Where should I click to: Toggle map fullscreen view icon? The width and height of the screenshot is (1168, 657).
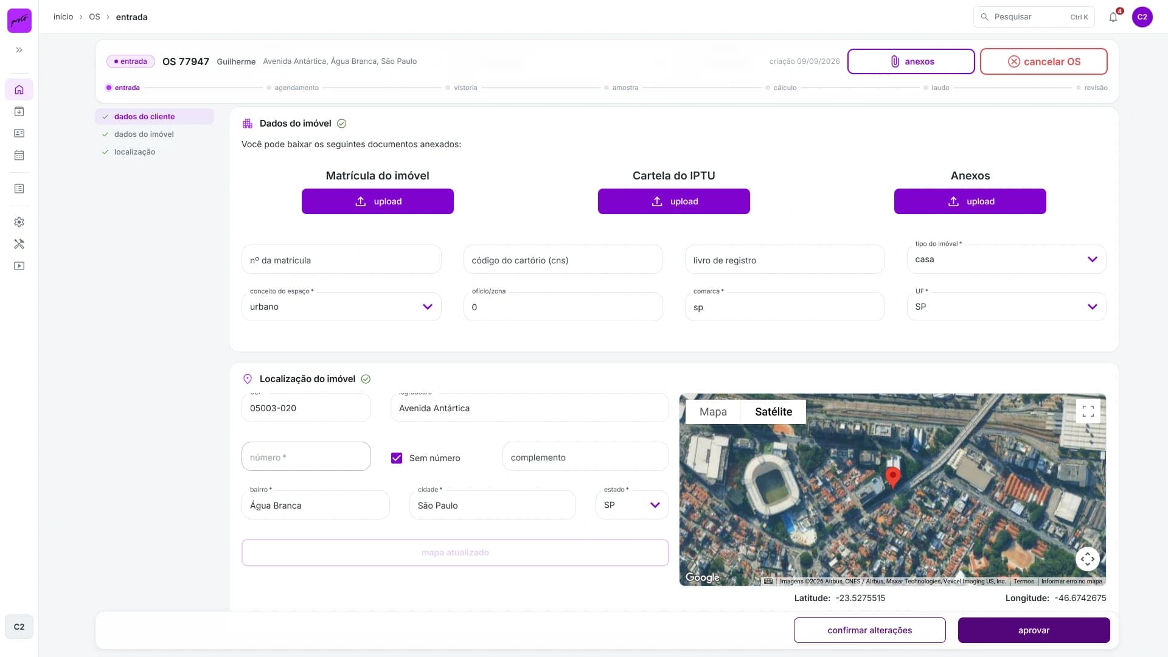tap(1088, 411)
